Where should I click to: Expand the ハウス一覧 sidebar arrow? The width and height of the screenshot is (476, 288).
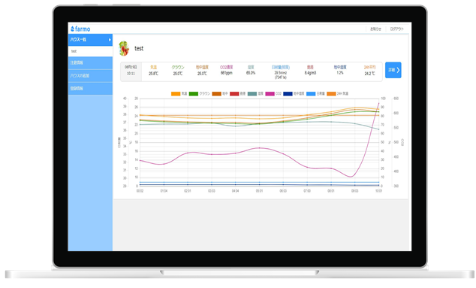tap(110, 40)
